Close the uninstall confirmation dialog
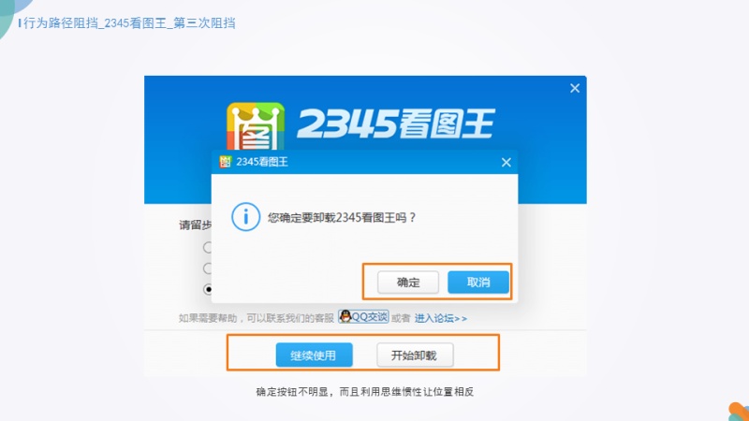The width and height of the screenshot is (749, 421). (507, 162)
